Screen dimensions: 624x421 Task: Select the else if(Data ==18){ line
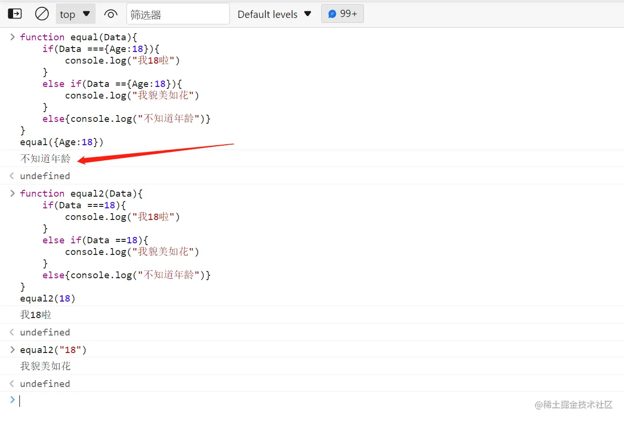point(95,240)
